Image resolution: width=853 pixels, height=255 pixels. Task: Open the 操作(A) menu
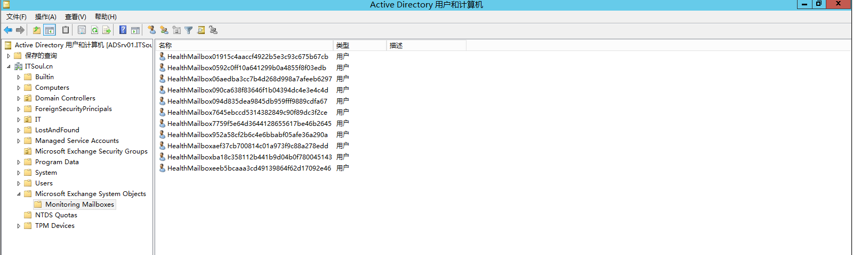[x=46, y=17]
